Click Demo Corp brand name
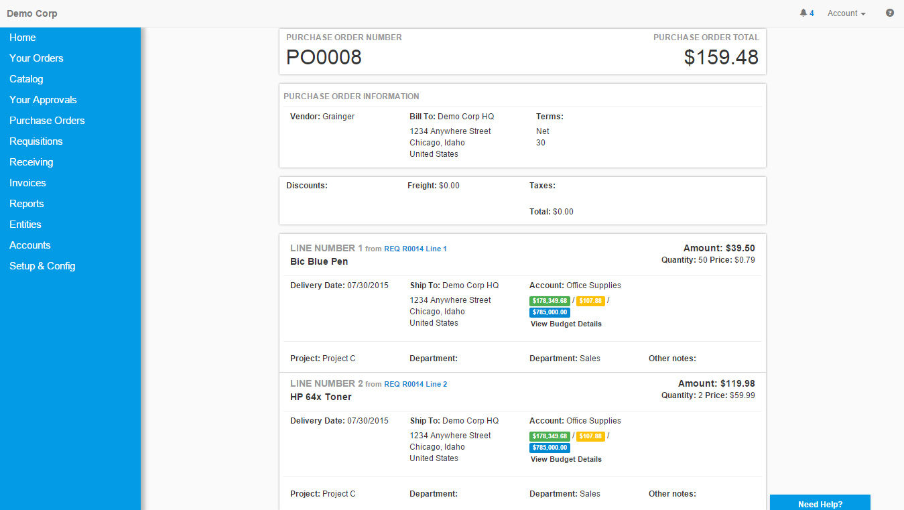The image size is (904, 510). pos(32,13)
